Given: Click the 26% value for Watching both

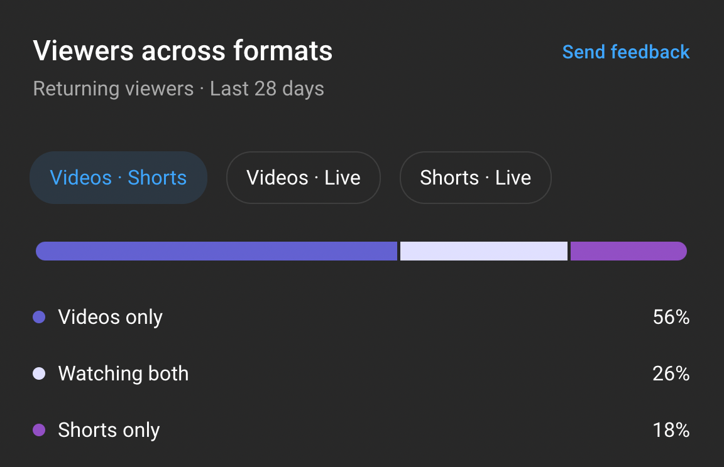Looking at the screenshot, I should tap(671, 374).
